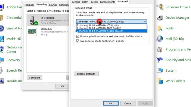191x107 pixels.
Task: Choose 96000 Hz Studio Quality option
Action: [x=111, y=31]
